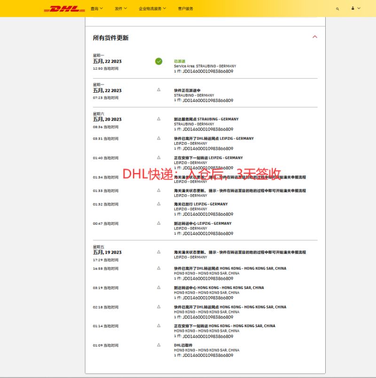Viewport: 376px width, 378px height.
Task: Click the triangle icon at 01:40 Leipzig
Action: (158, 157)
